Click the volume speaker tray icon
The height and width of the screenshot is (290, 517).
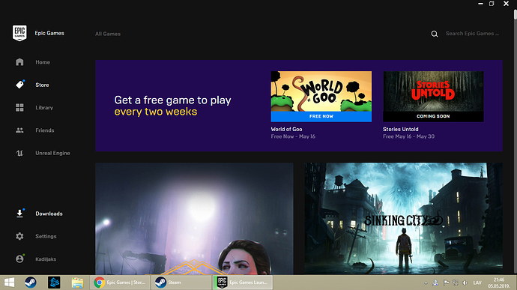tap(465, 283)
